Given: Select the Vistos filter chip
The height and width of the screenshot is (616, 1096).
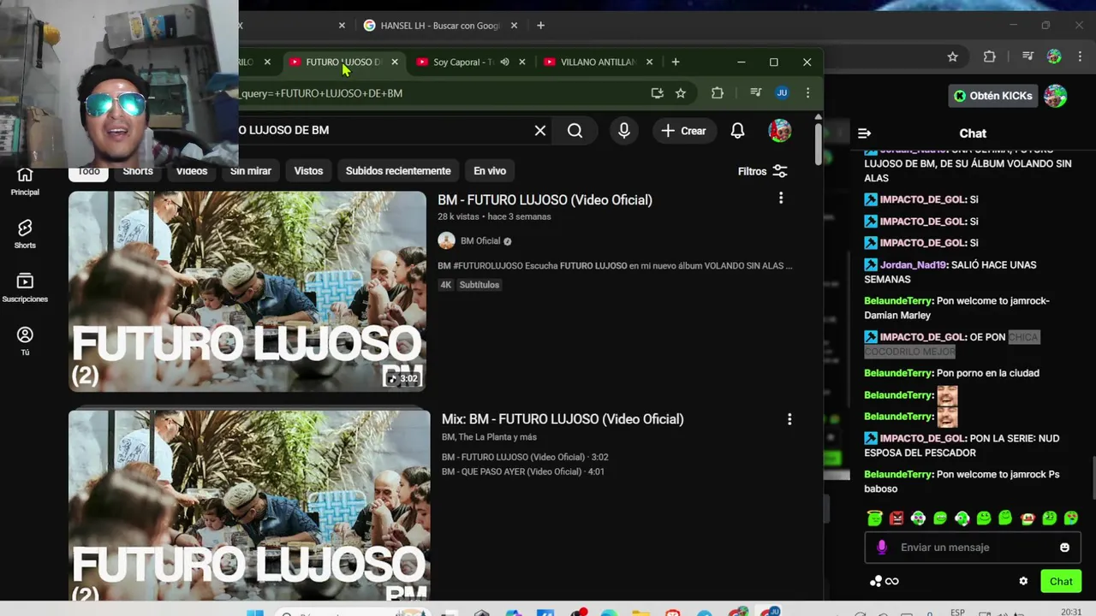Looking at the screenshot, I should tap(308, 171).
